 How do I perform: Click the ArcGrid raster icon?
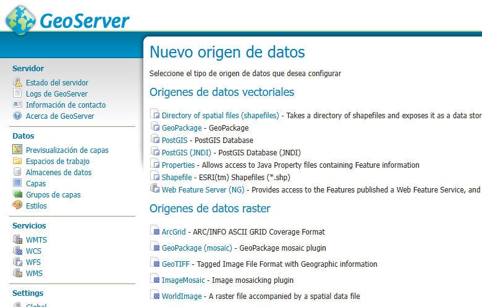click(155, 230)
